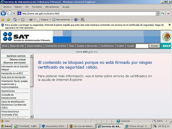Viewport: 172px width, 129px height.
Task: Switch to [*Untitled] - EditP... taskbar window
Action: click(26, 126)
